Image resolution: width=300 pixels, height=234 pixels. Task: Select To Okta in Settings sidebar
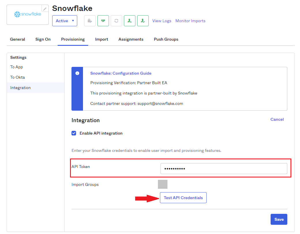point(18,77)
